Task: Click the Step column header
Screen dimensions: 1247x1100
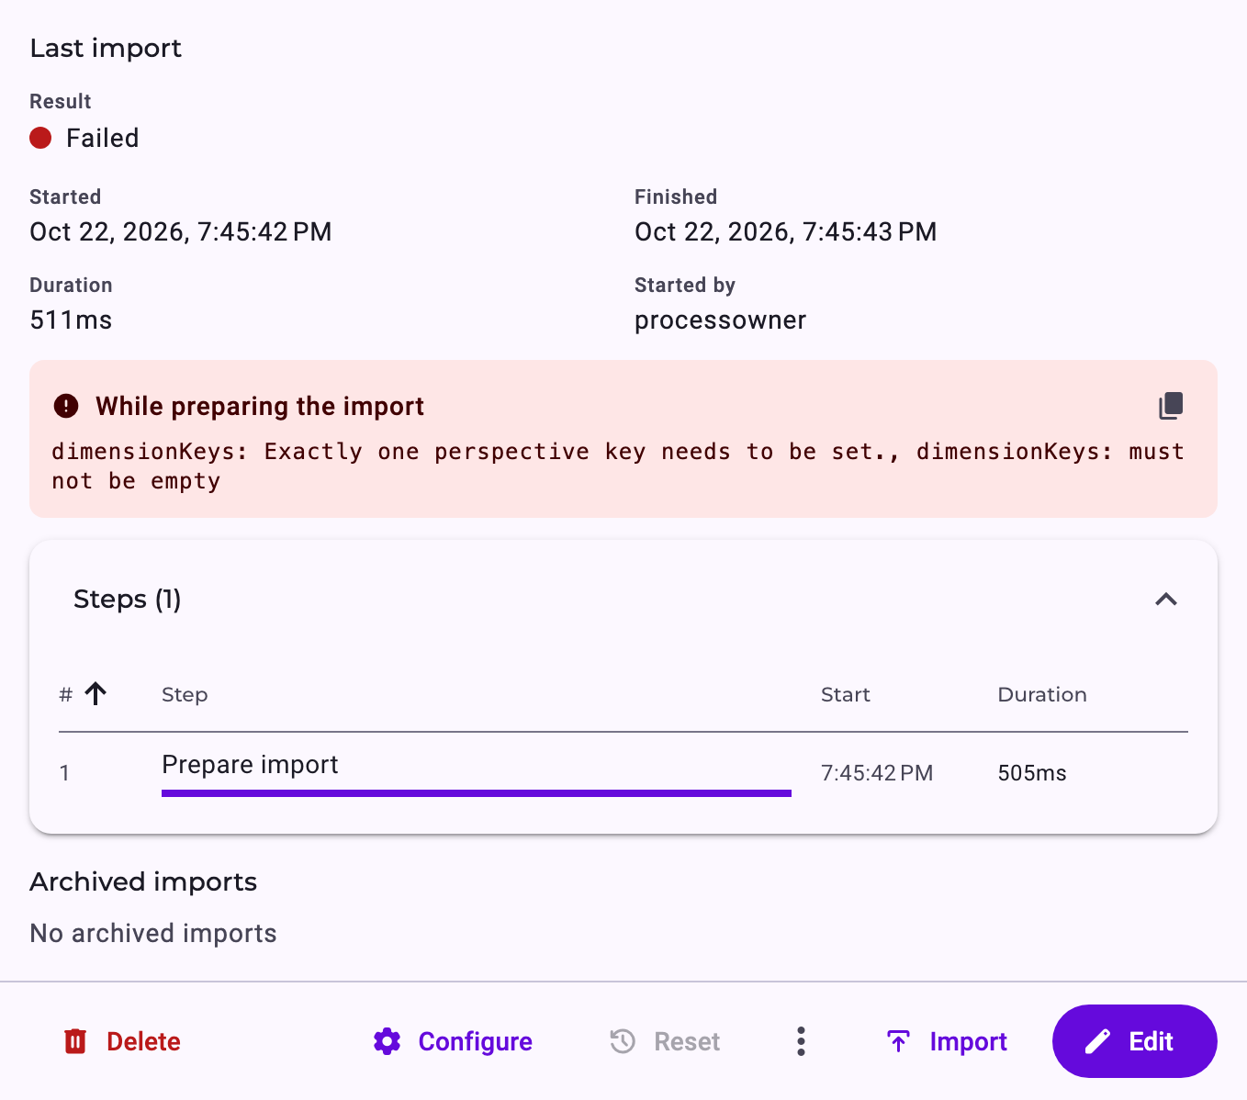Action: pos(185,695)
